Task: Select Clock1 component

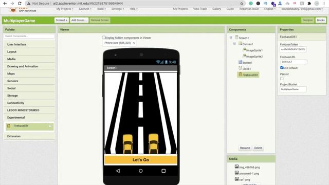Action: (x=247, y=68)
